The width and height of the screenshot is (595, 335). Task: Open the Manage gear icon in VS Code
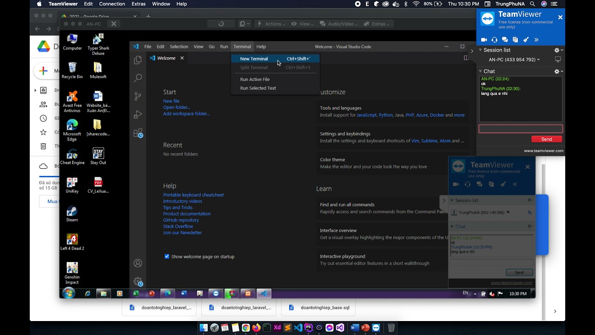coord(138,281)
